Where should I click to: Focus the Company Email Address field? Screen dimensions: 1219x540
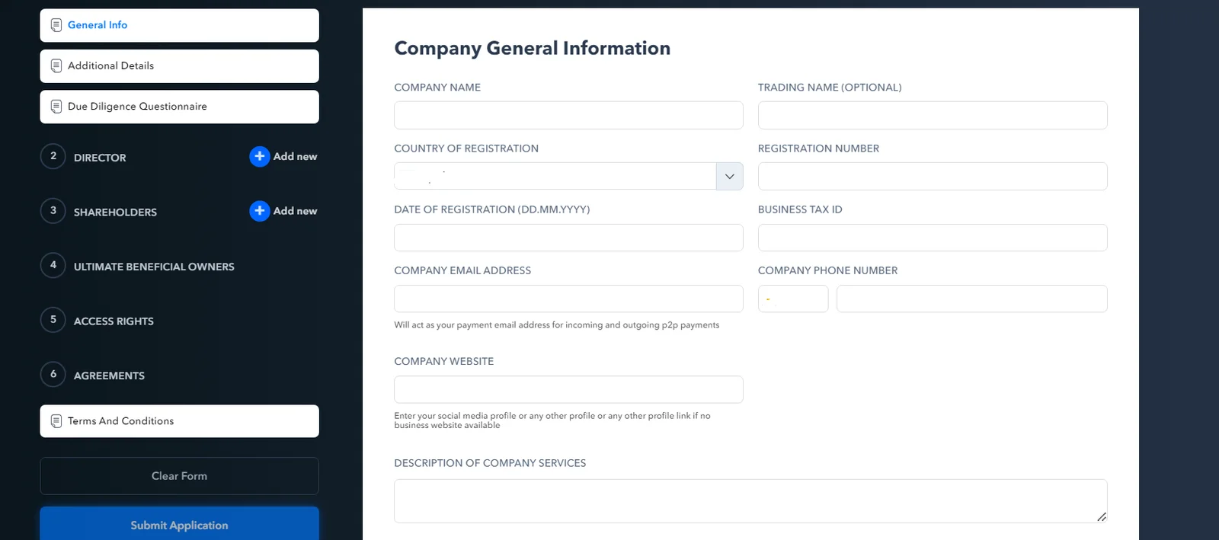click(568, 299)
